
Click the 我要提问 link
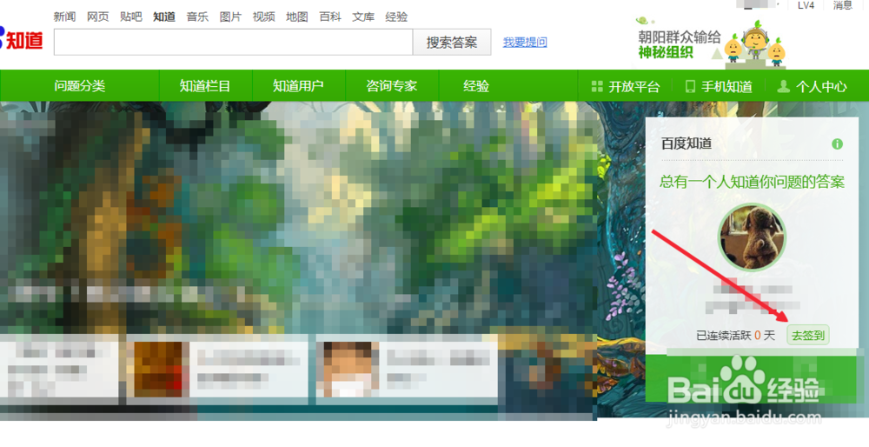tap(525, 42)
